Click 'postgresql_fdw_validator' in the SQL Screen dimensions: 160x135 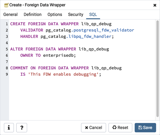[104, 30]
